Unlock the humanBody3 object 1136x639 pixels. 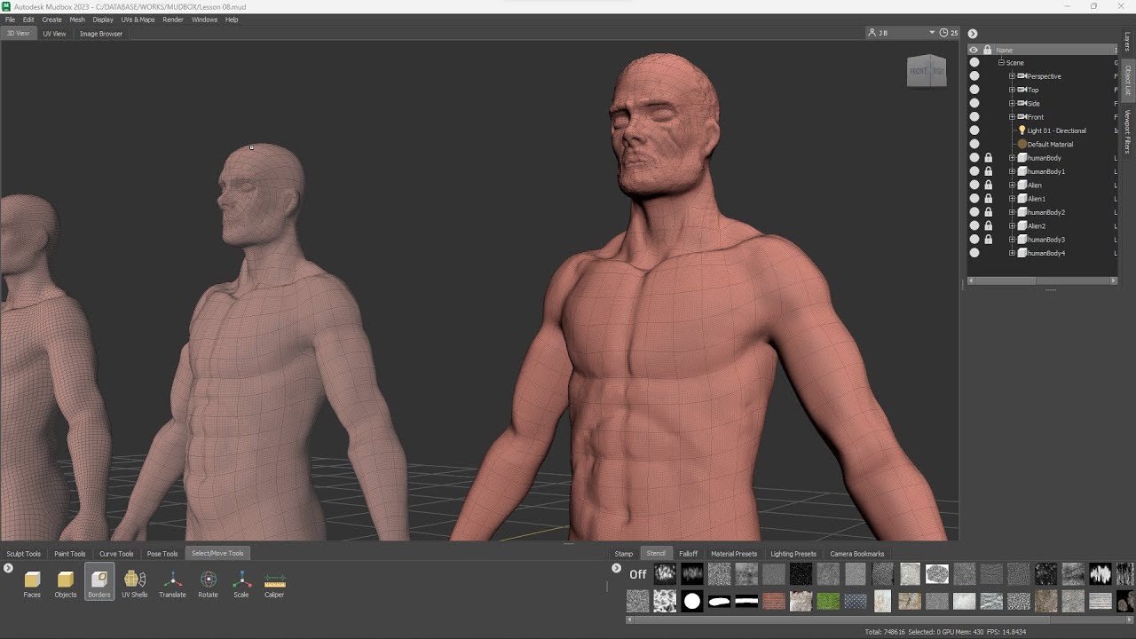pyautogui.click(x=989, y=240)
